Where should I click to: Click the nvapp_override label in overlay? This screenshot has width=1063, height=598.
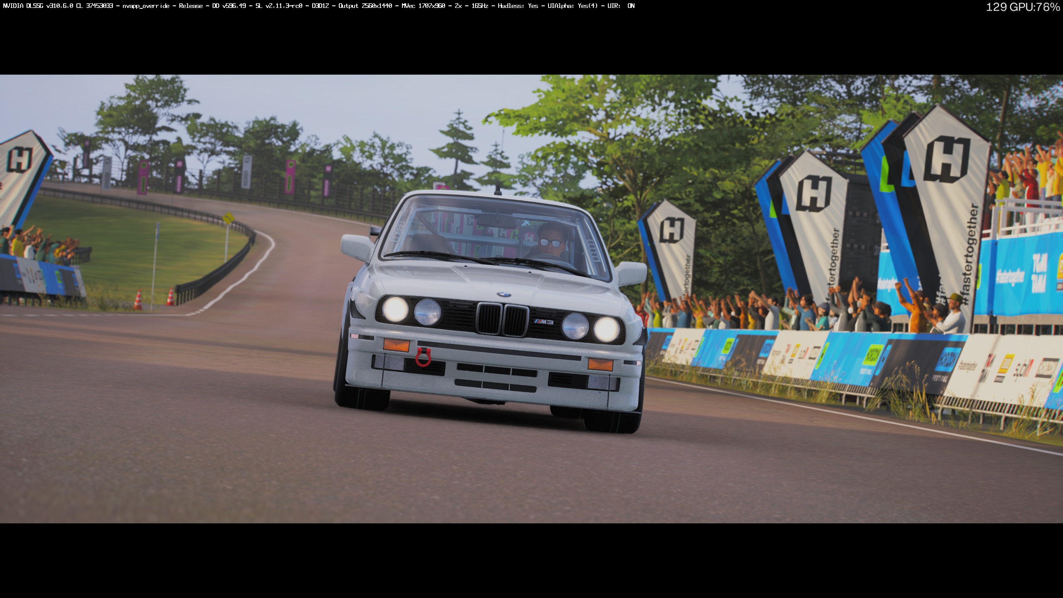pos(146,6)
